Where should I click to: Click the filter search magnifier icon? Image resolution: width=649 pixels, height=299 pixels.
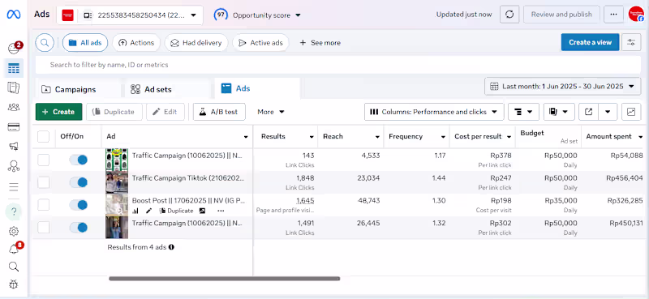click(x=45, y=43)
